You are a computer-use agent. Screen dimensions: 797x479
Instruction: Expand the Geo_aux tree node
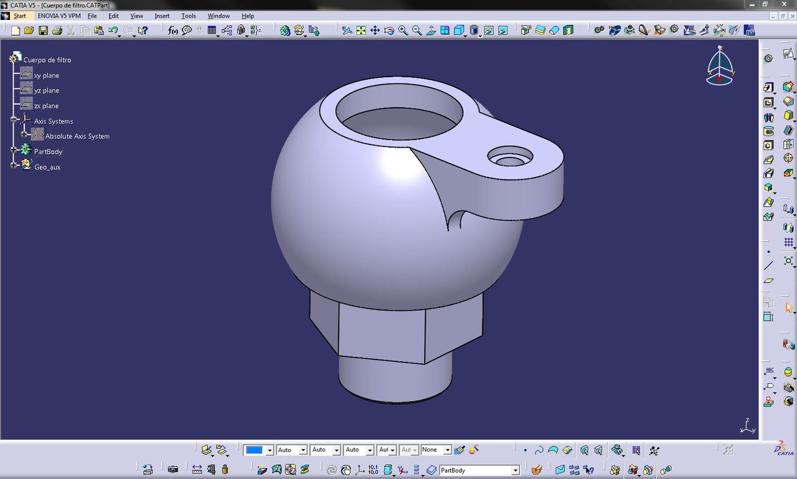[14, 165]
